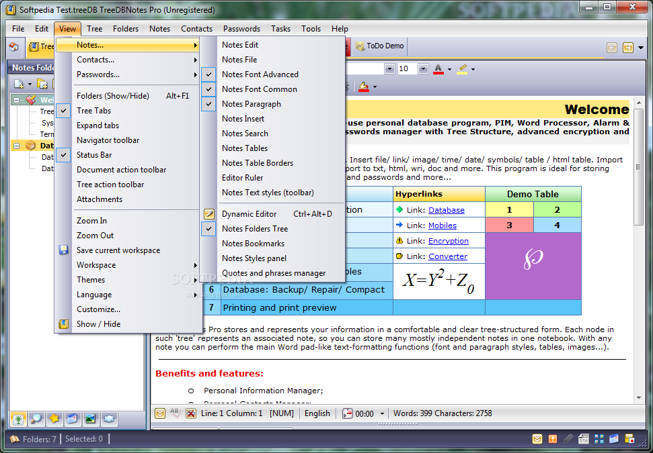The width and height of the screenshot is (653, 453).
Task: Enable Navigator toolbar
Action: pos(127,140)
